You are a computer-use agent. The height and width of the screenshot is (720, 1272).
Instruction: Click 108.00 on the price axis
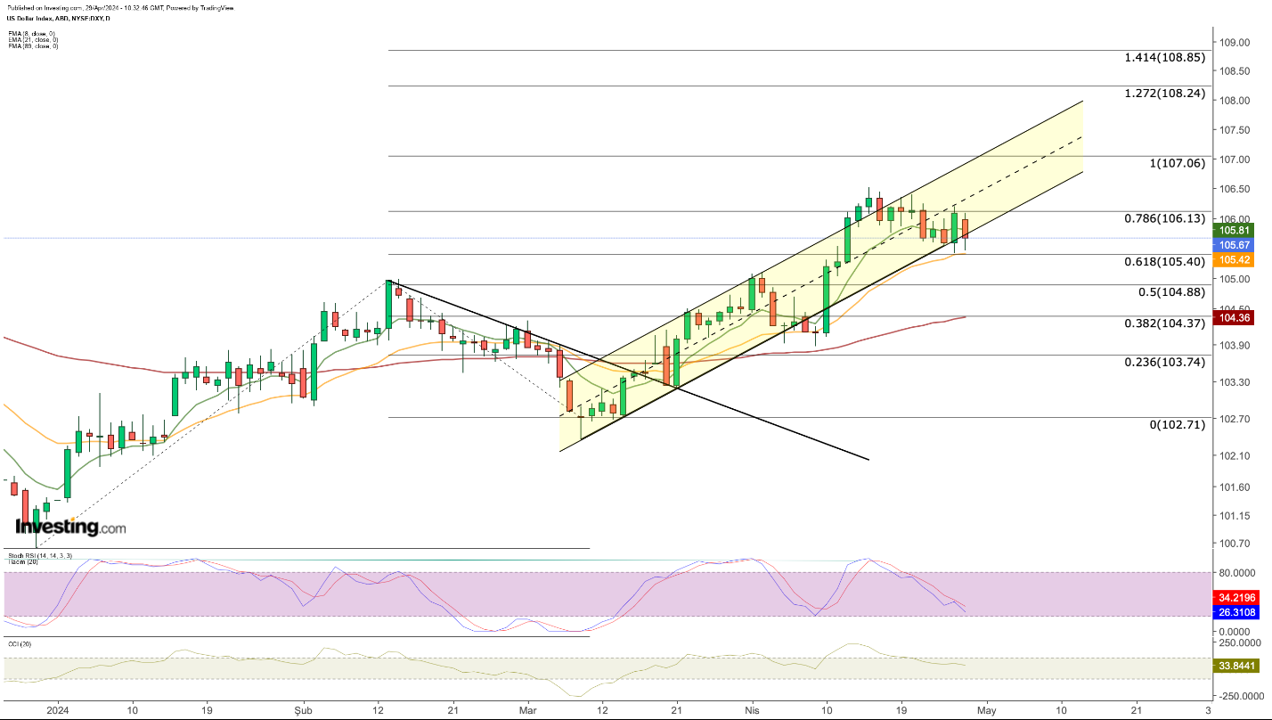pyautogui.click(x=1234, y=101)
